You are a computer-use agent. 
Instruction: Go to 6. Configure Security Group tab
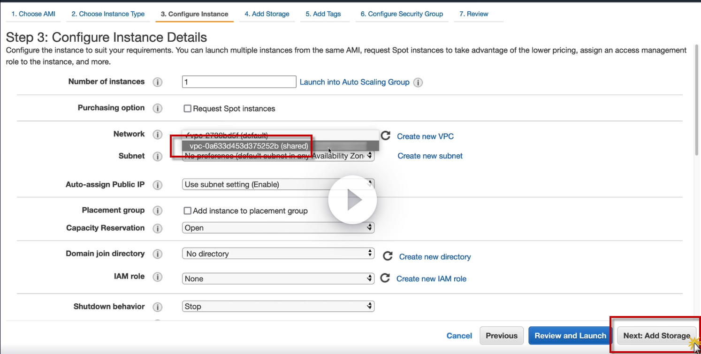(x=402, y=14)
